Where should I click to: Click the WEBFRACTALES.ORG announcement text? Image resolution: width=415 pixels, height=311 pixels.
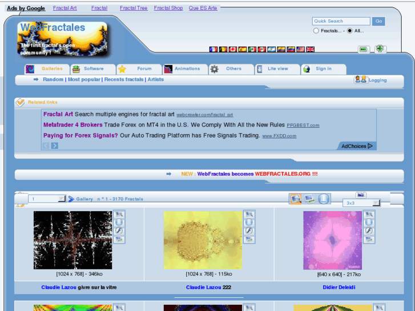[x=286, y=174]
